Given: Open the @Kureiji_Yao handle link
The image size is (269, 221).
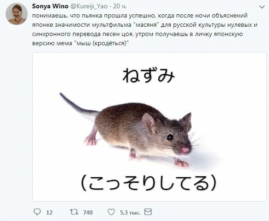Looking at the screenshot, I should tap(89, 6).
